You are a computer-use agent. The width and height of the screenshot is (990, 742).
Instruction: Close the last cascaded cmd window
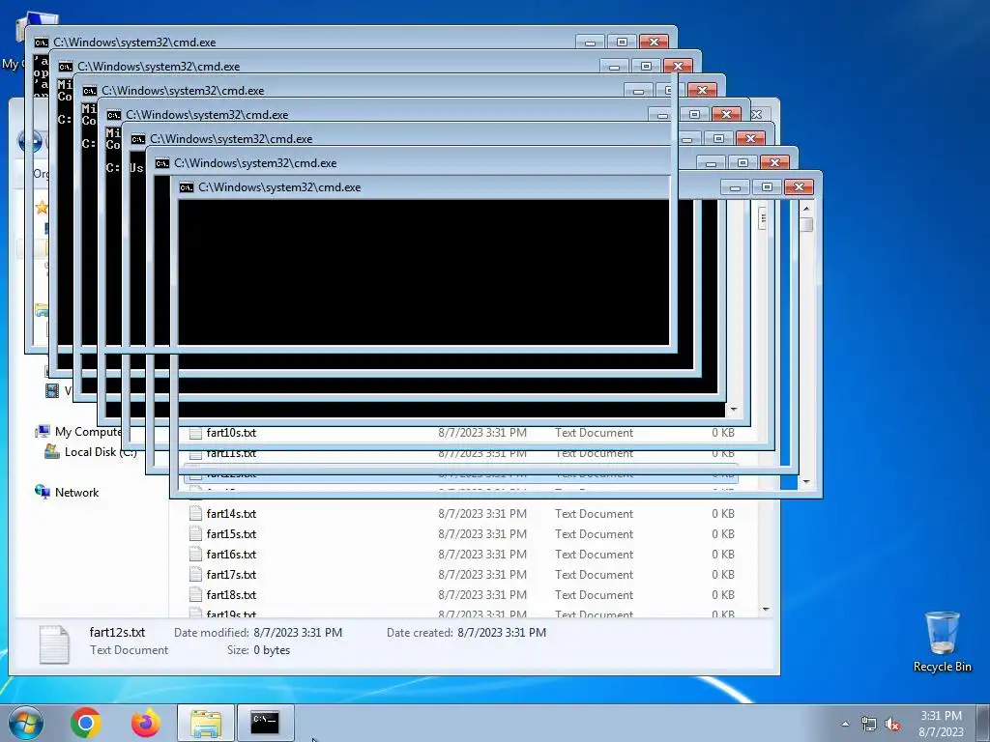click(x=799, y=186)
